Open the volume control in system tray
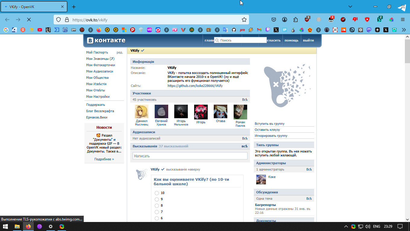The image size is (410, 231). point(367,226)
